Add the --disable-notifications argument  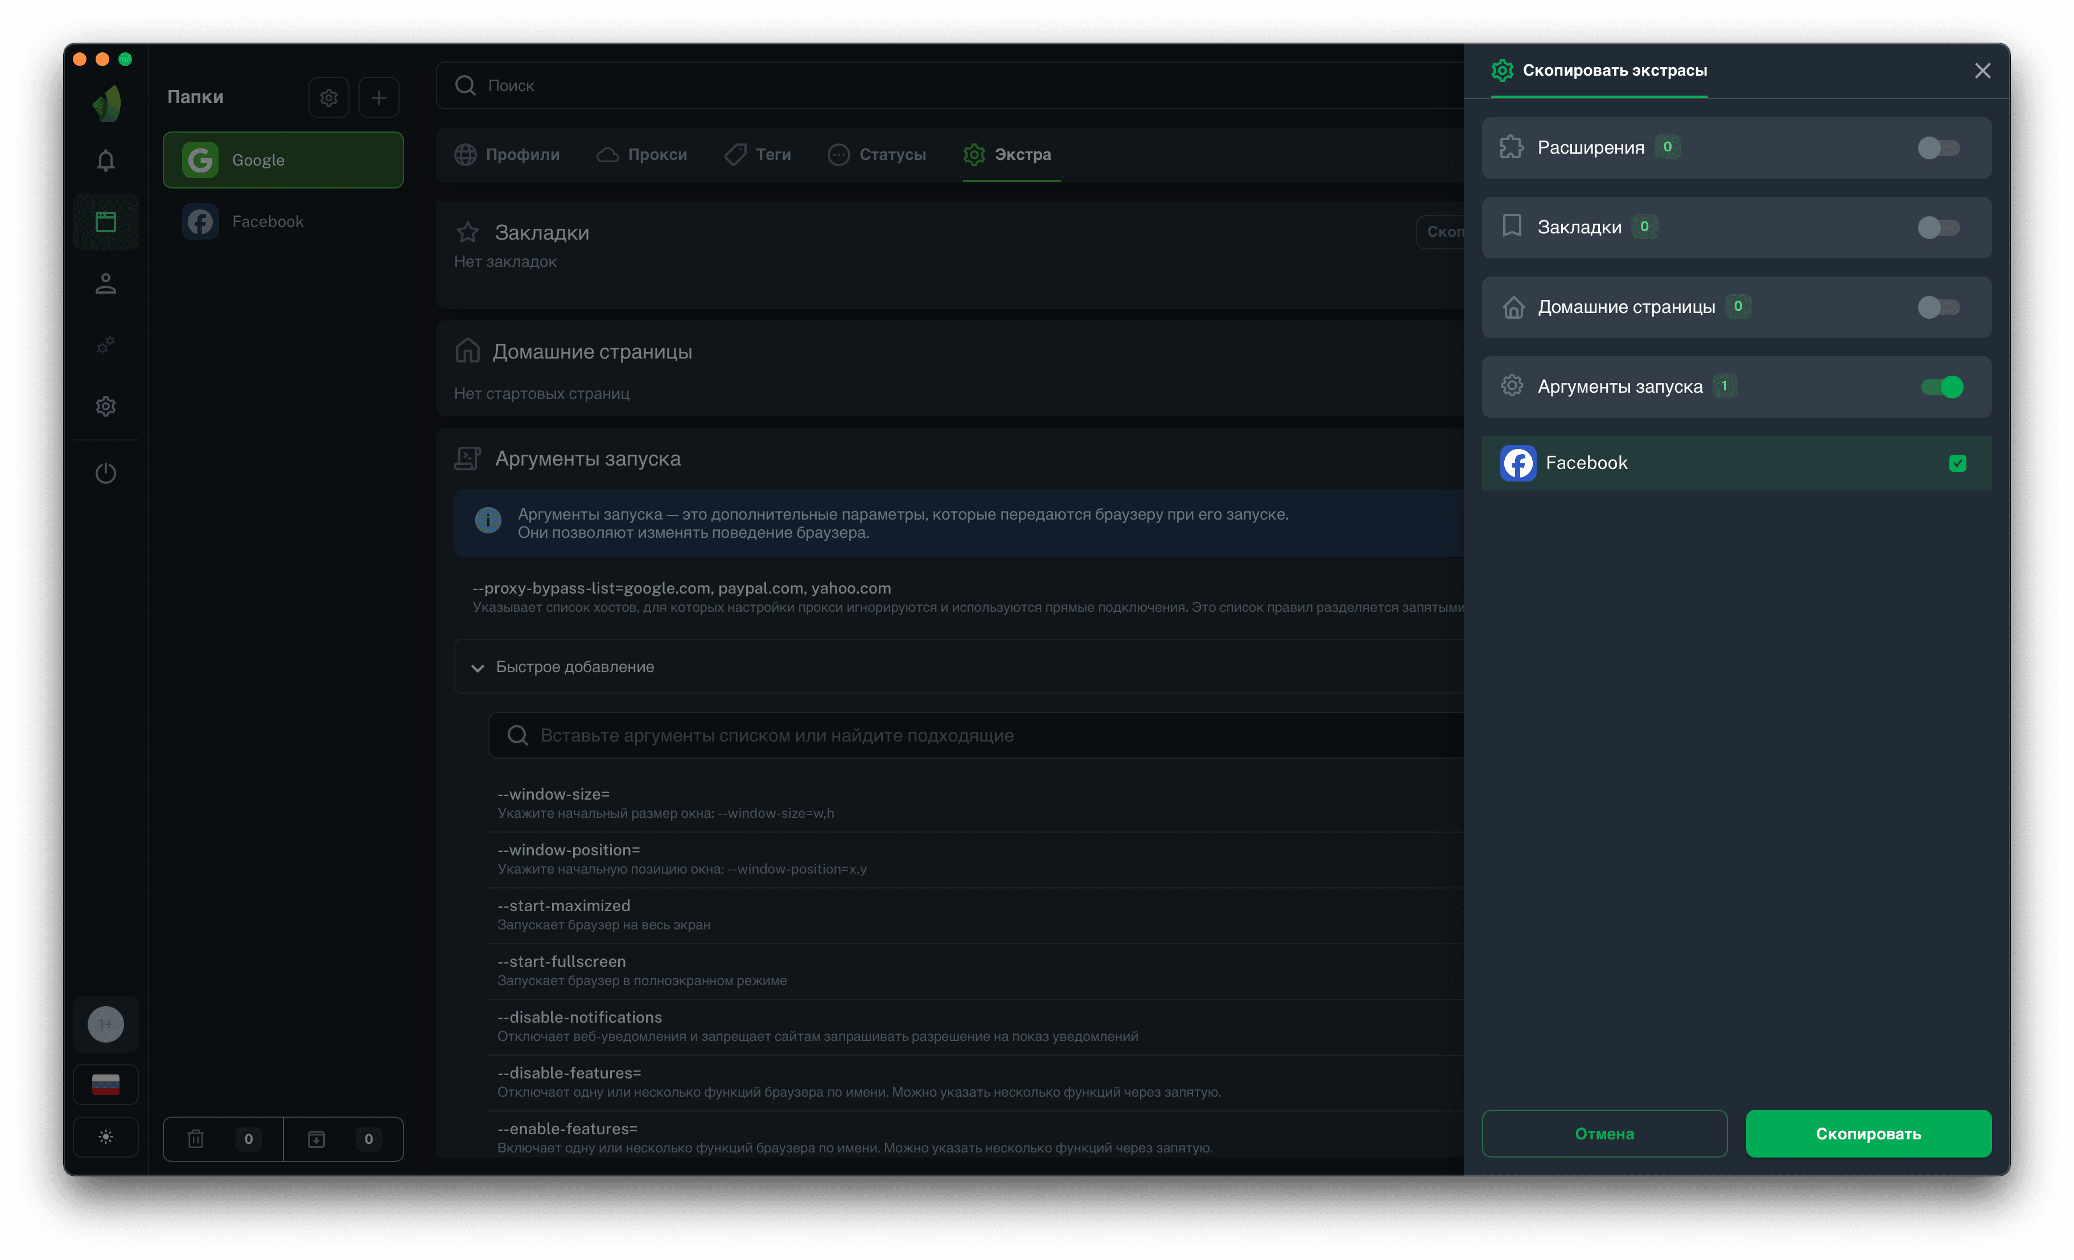tap(977, 1026)
